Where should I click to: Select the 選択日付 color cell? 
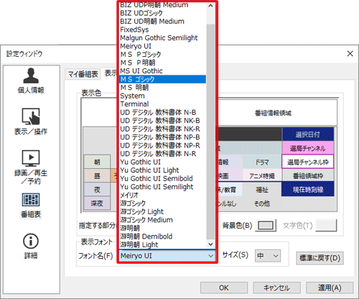click(308, 134)
